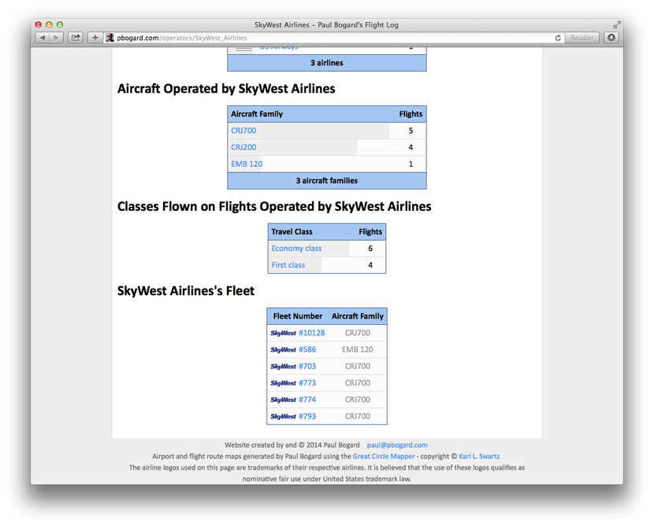Viewport: 654px width, 527px height.
Task: Click the pbogard.com site favicon in address bar
Action: point(110,37)
